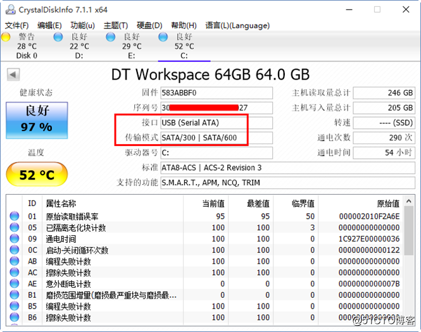Open the 硬盘(D) menu
Screen dimensions: 421x332
click(149, 25)
